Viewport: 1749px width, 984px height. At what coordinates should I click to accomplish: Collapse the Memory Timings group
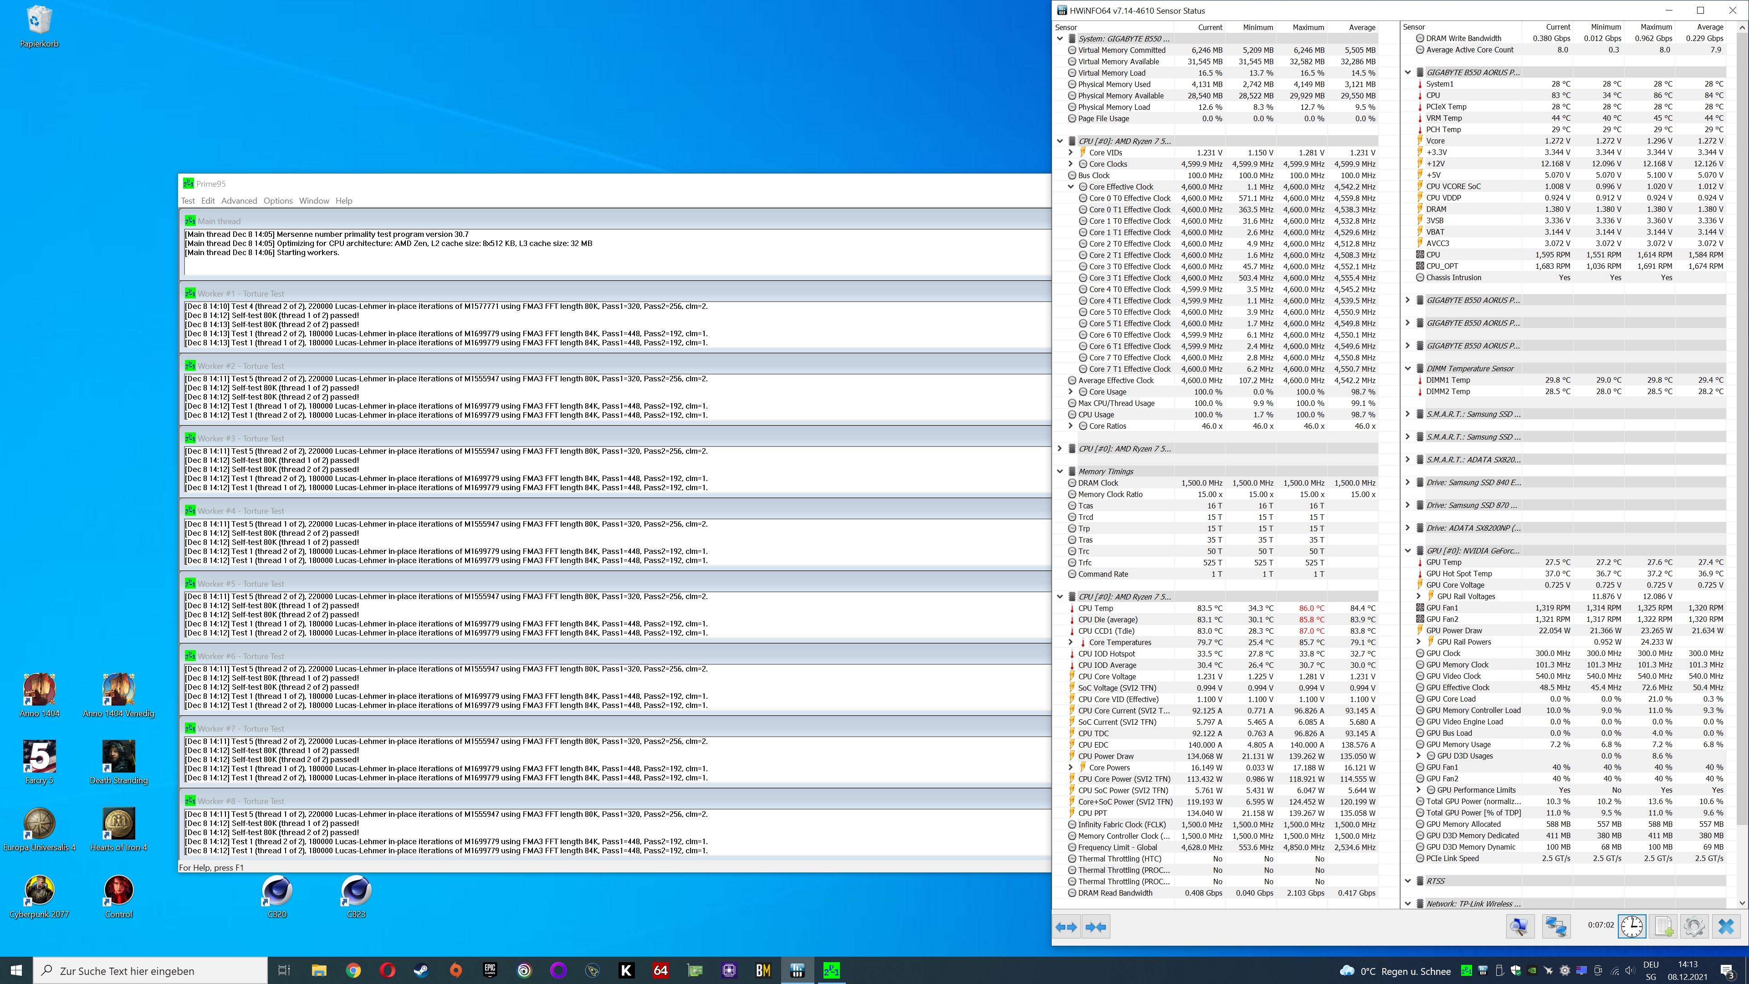[x=1060, y=471]
